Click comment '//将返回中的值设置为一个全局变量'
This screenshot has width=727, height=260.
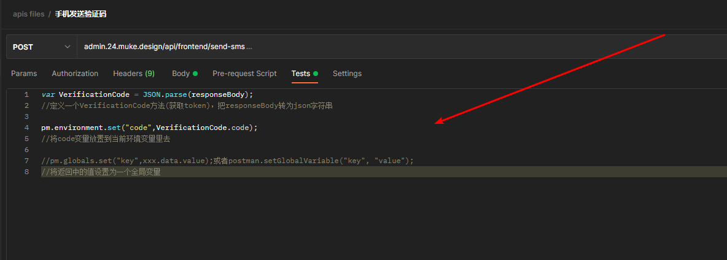[x=101, y=172]
